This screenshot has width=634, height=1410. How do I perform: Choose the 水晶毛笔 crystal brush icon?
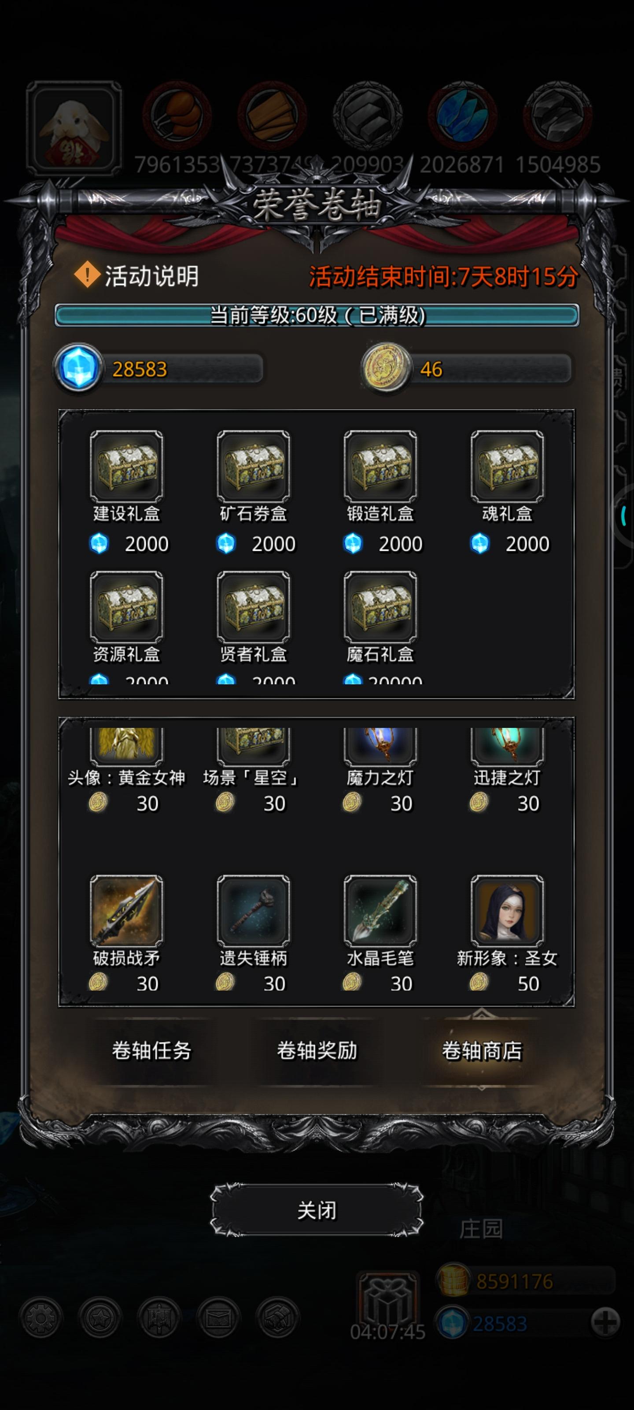point(380,911)
